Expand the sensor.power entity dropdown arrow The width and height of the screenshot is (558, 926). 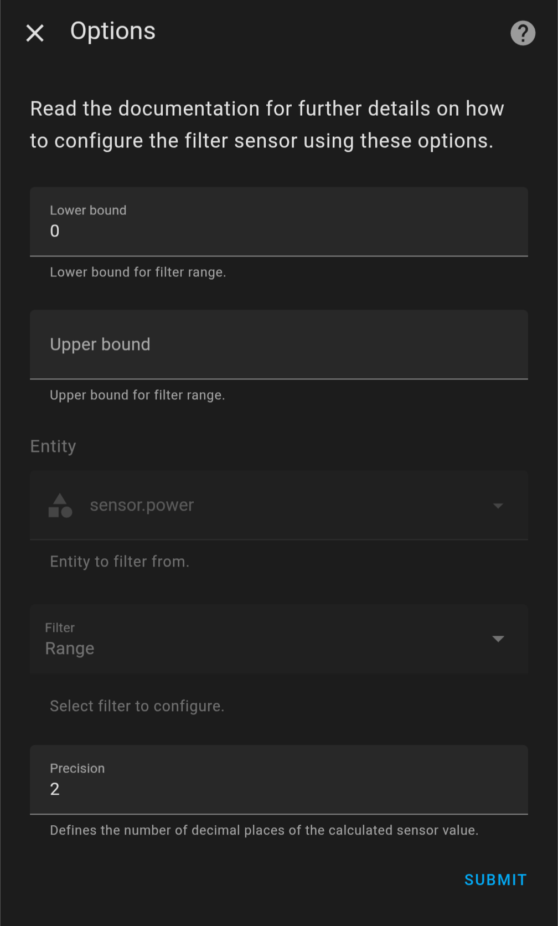pos(498,506)
